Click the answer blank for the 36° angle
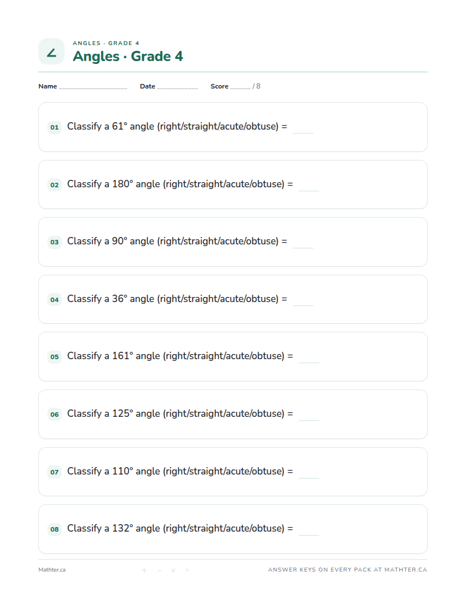Image resolution: width=466 pixels, height=603 pixels. [x=303, y=305]
